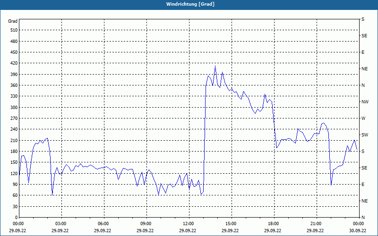Click the 510 value on the y-axis
This screenshot has width=378, height=236.
point(14,30)
